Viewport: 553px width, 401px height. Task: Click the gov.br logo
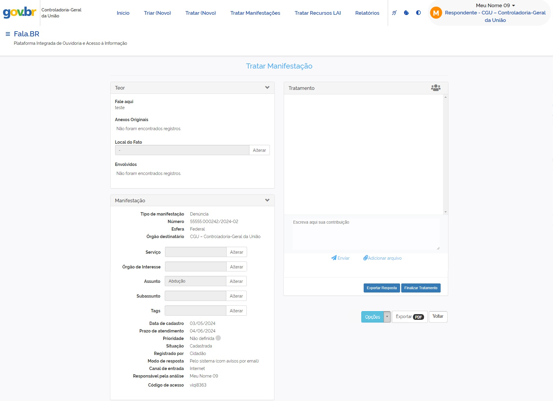tap(20, 13)
